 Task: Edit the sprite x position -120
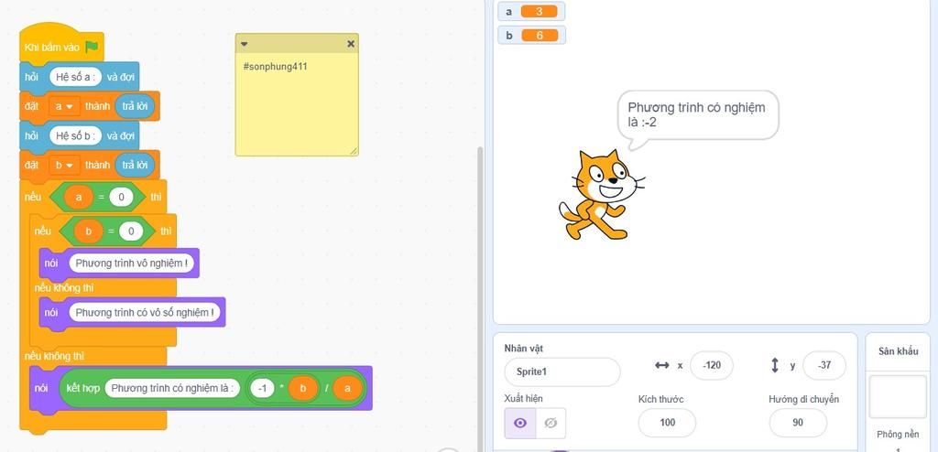point(711,365)
